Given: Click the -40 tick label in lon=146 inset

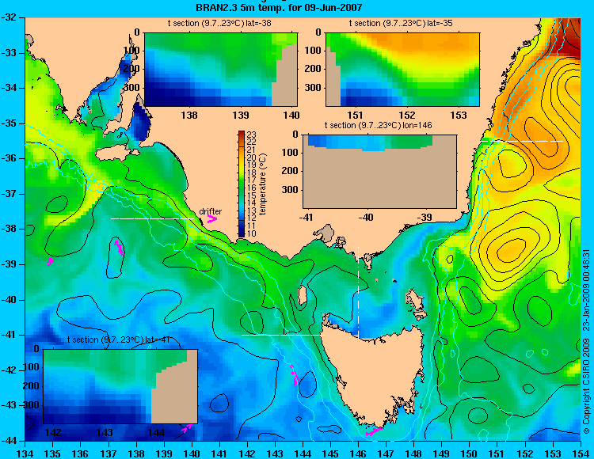Looking at the screenshot, I should pyautogui.click(x=366, y=217).
